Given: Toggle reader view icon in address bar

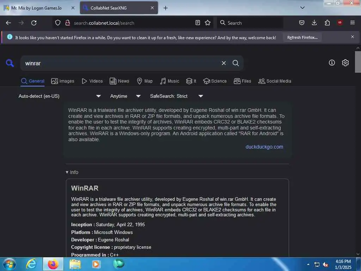Looking at the screenshot, I should tap(197, 23).
